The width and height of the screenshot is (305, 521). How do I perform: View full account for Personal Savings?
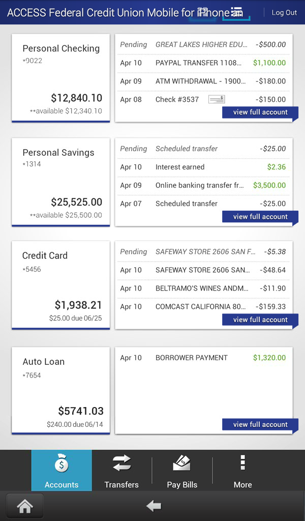260,217
